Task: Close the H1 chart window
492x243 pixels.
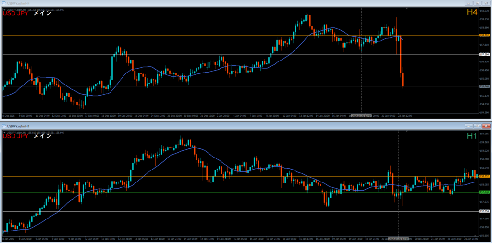Action: (485, 125)
